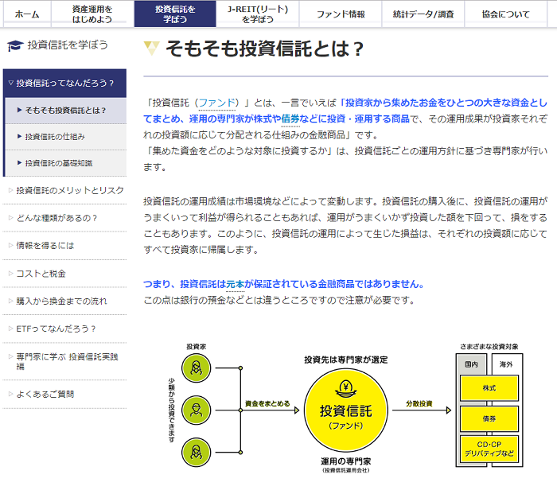
Task: Click the yen bag icon in fund circle
Action: (x=345, y=389)
